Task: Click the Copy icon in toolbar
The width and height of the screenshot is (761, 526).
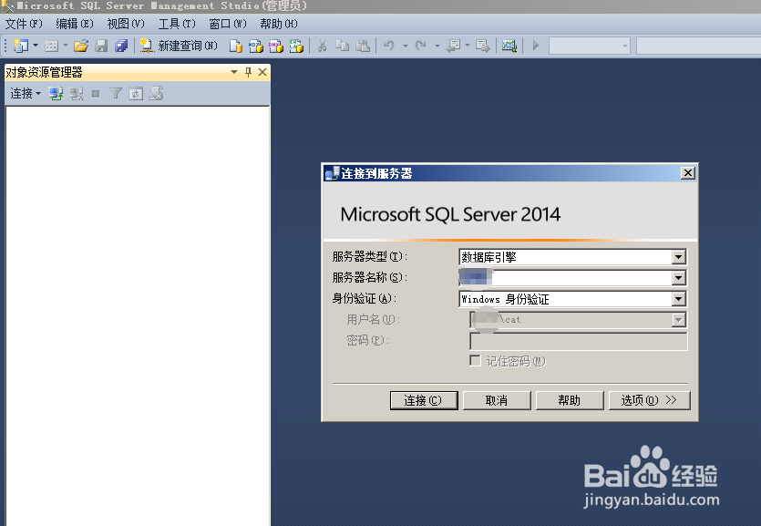Action: [x=342, y=46]
